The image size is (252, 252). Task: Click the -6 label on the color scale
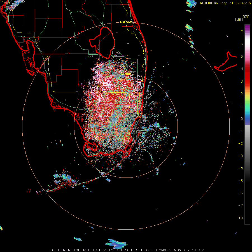[x=241, y=193]
